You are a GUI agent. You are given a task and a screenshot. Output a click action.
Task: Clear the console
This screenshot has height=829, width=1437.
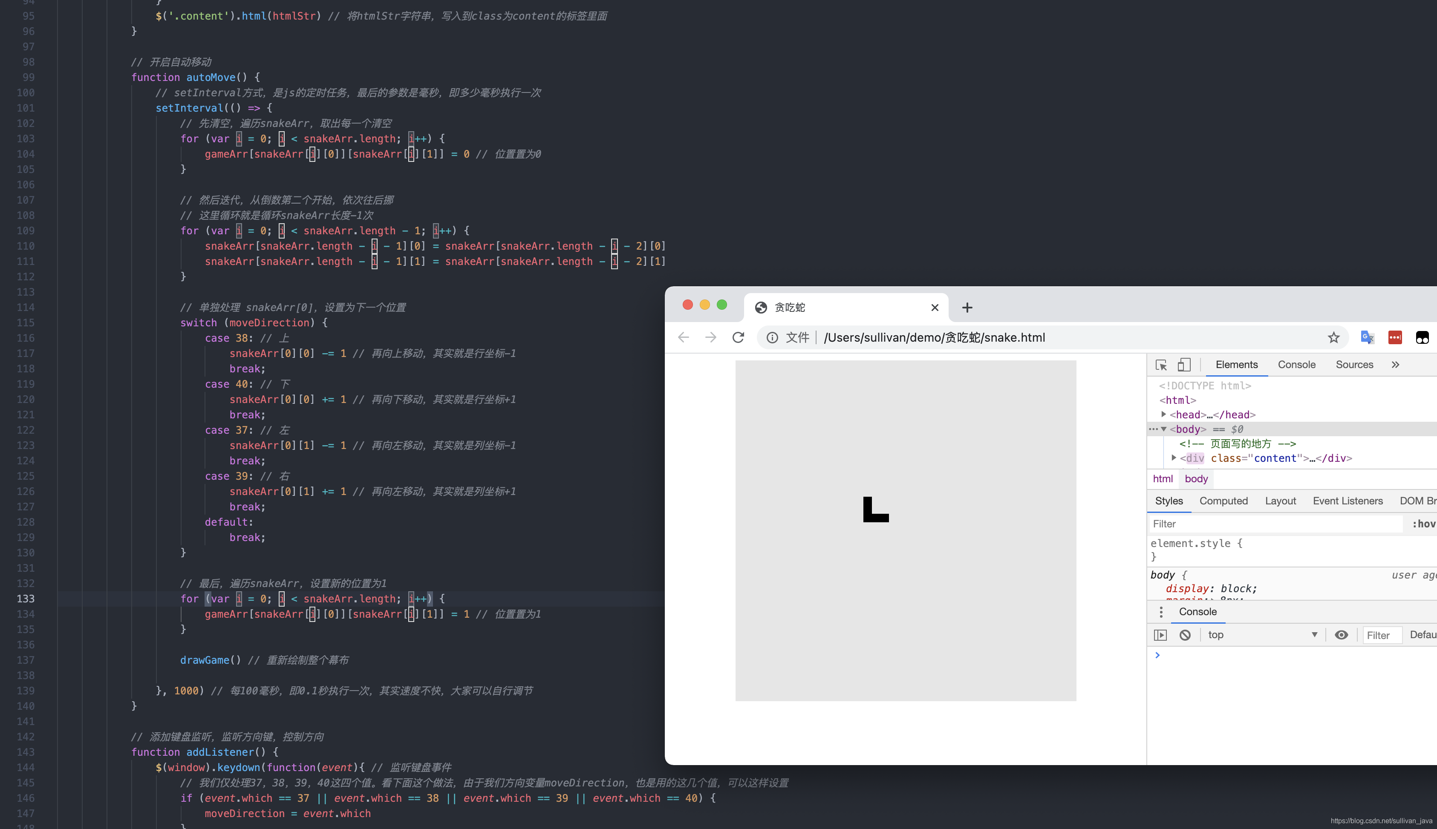[x=1185, y=635]
